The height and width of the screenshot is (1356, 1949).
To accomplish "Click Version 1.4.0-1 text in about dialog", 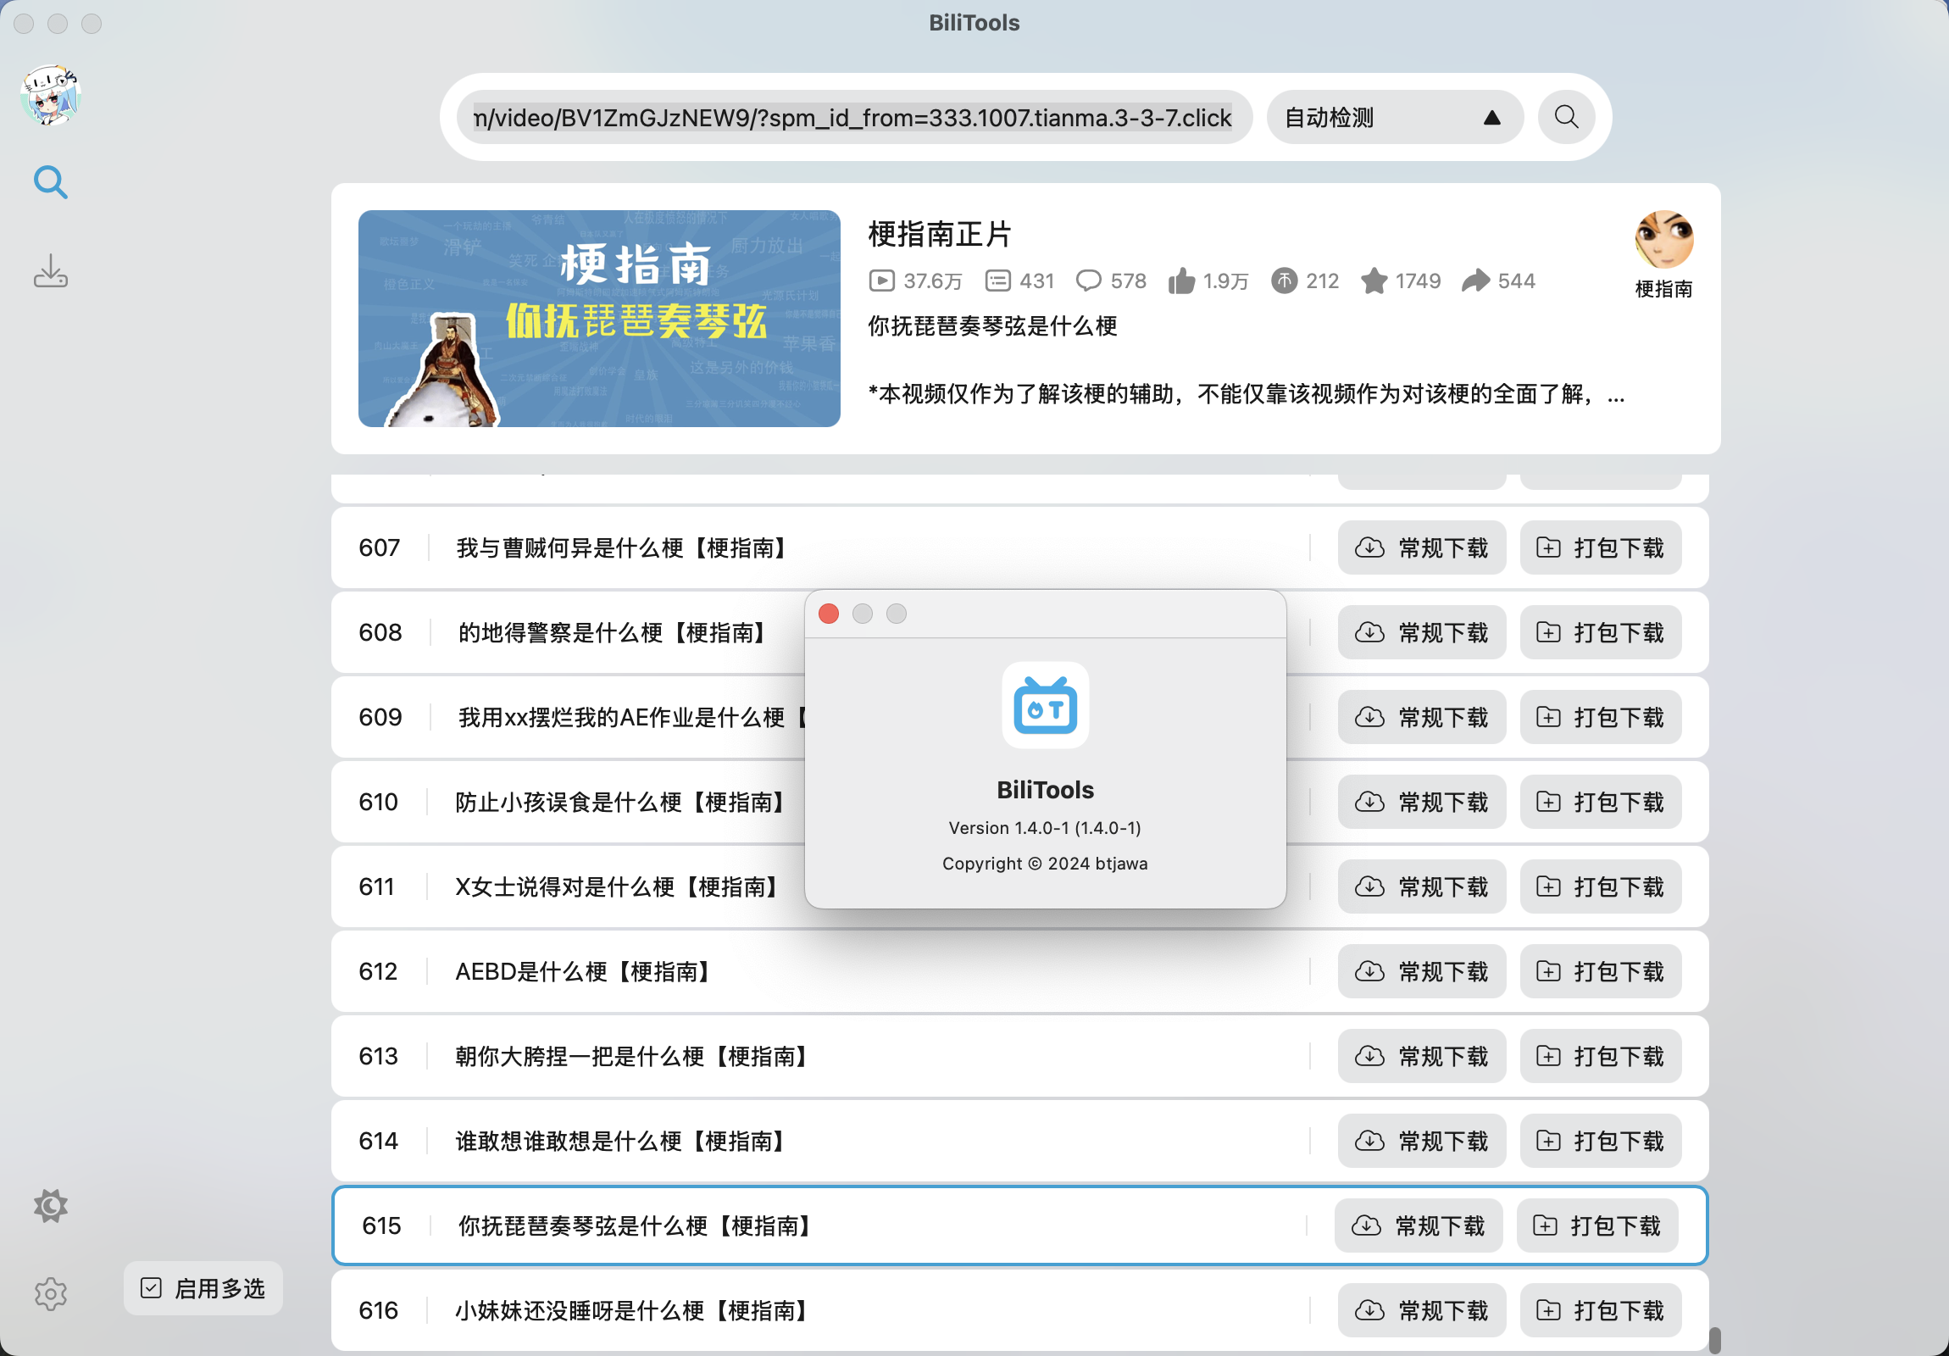I will [1045, 828].
